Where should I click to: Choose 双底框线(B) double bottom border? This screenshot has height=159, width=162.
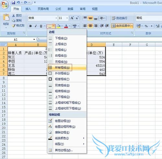[67, 85]
